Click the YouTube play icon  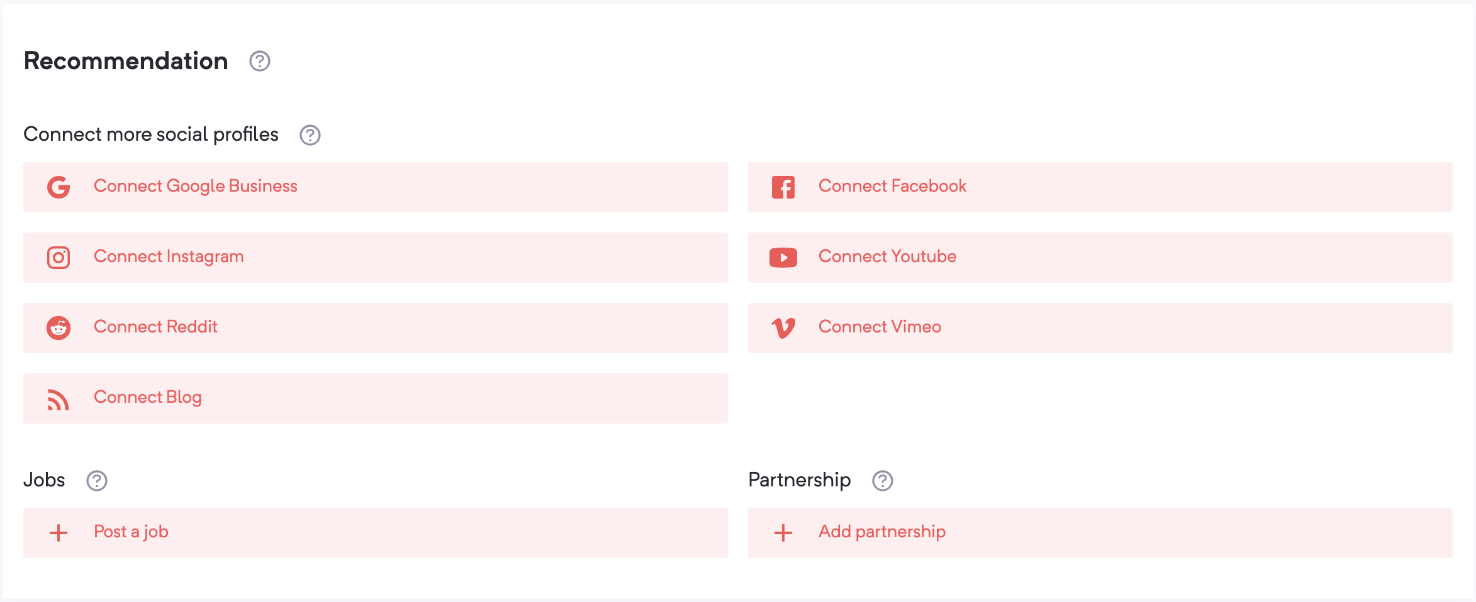(x=783, y=258)
